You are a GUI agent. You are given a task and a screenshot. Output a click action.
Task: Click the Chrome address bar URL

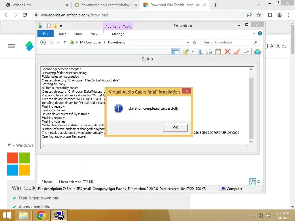click(x=75, y=15)
